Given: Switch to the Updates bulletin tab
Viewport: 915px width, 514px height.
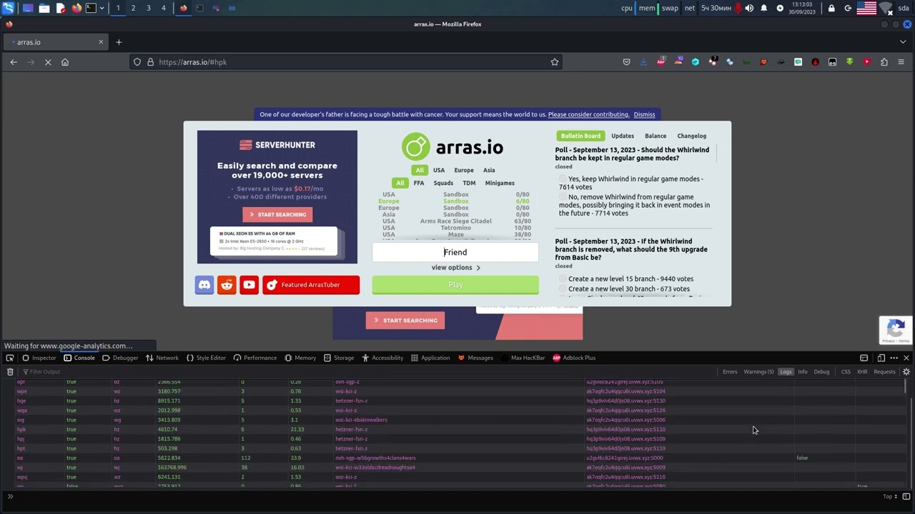Looking at the screenshot, I should (x=623, y=136).
